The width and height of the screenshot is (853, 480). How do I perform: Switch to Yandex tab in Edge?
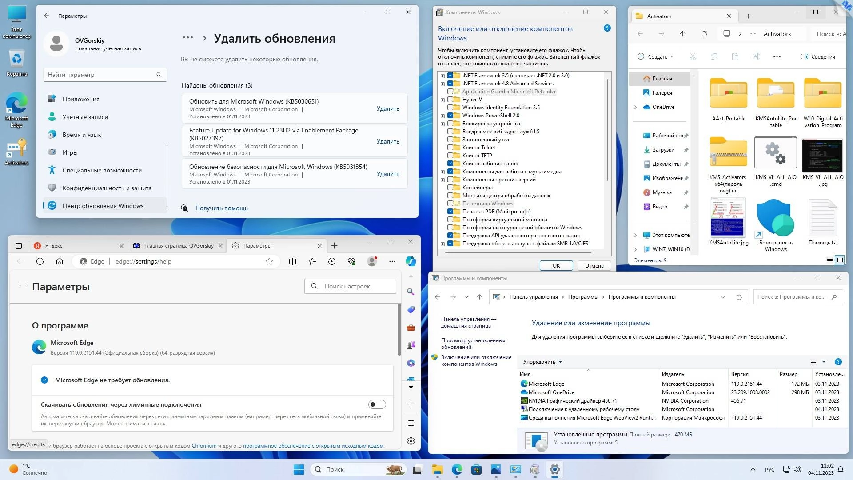(78, 246)
